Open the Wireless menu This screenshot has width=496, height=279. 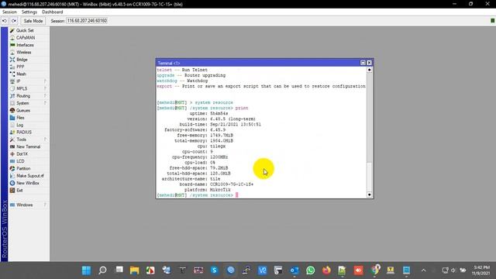click(24, 52)
